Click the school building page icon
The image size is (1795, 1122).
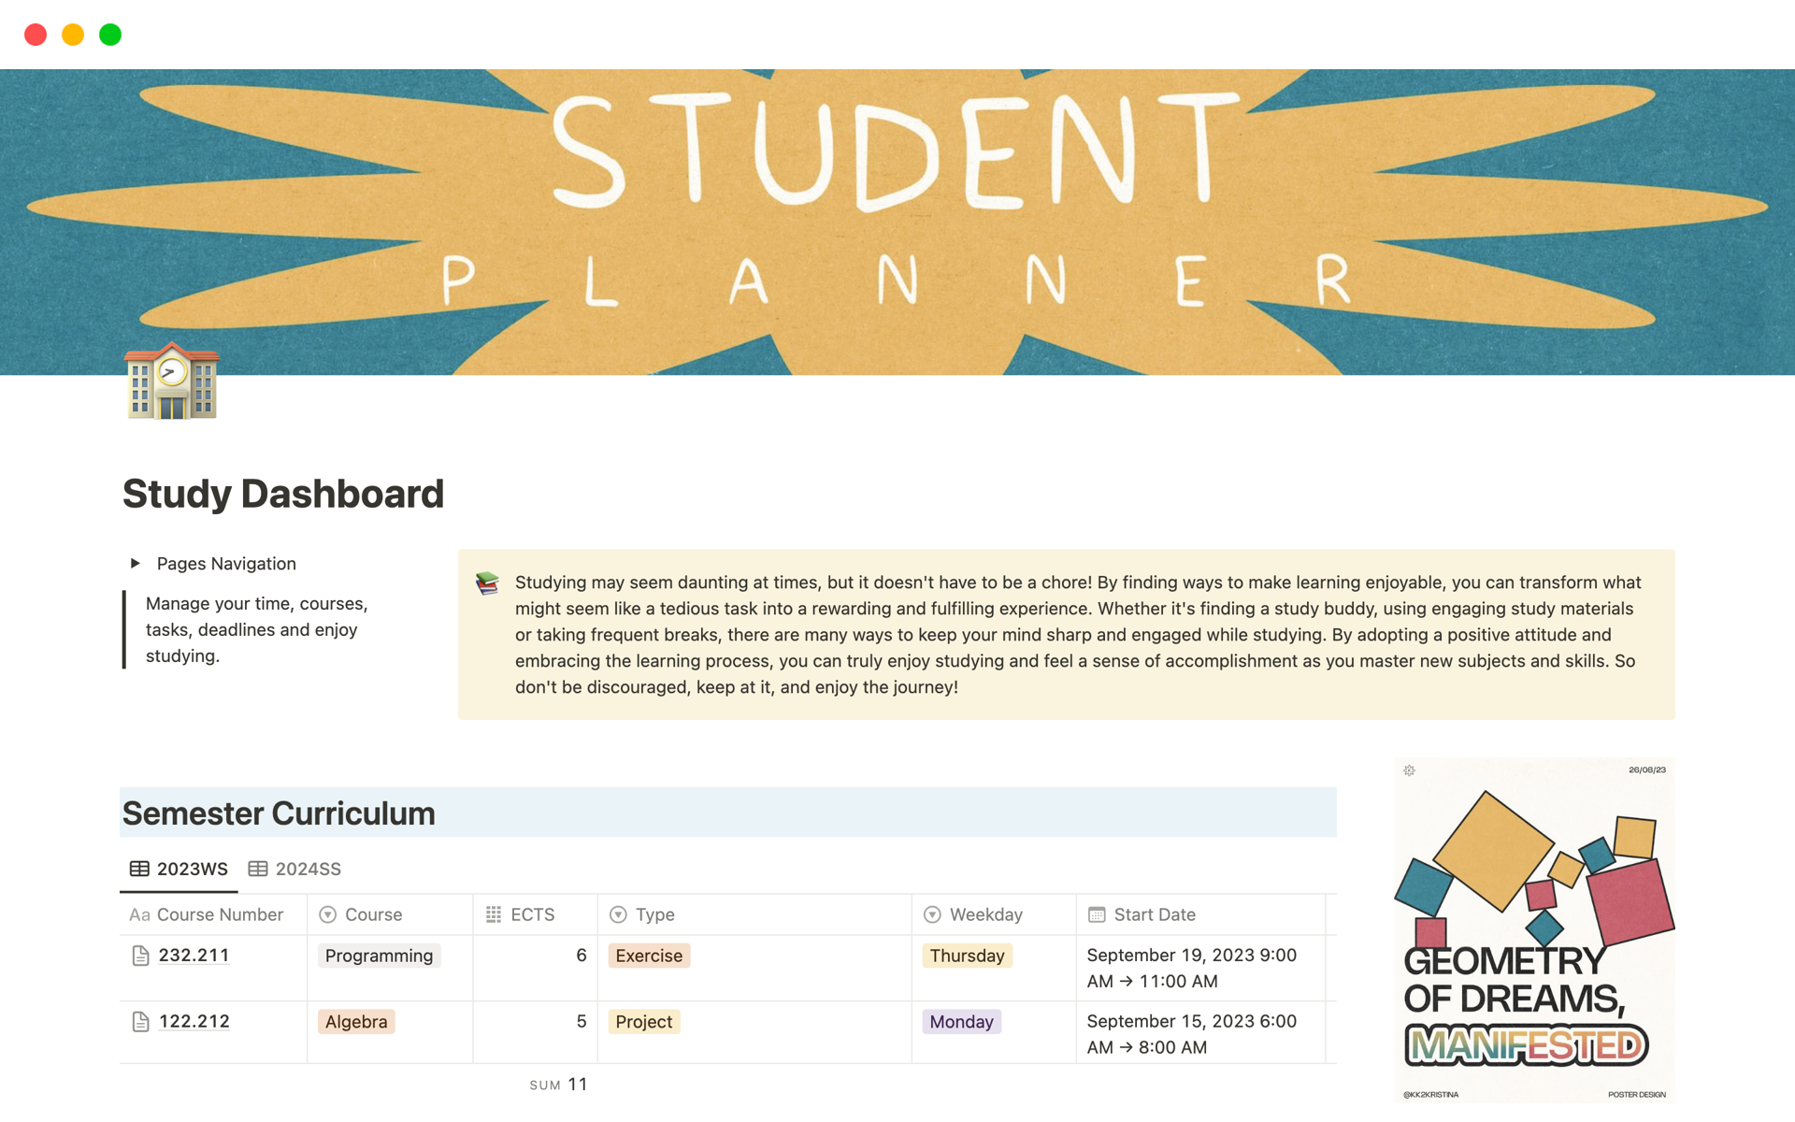coord(172,381)
